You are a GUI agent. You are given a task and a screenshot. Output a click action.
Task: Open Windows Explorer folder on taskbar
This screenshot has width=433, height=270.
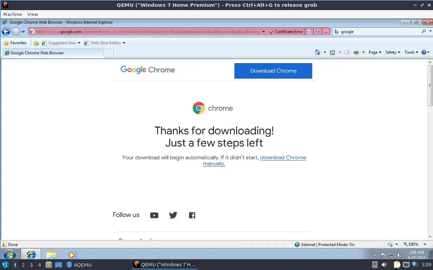pos(51,254)
